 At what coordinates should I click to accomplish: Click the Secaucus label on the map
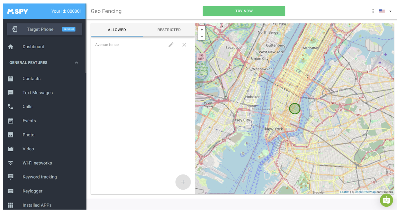pos(233,48)
